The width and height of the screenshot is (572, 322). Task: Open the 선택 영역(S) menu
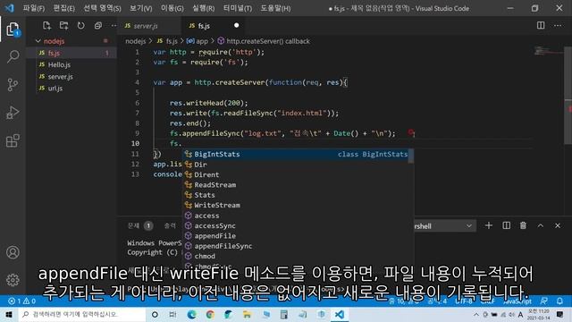[x=102, y=8]
